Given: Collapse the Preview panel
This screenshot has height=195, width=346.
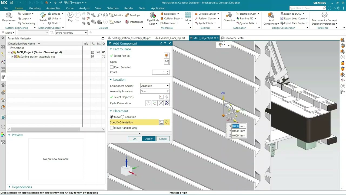Looking at the screenshot, I should click(x=9, y=135).
